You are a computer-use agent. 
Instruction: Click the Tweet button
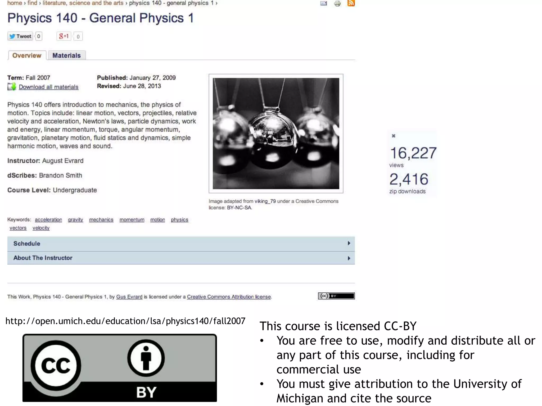[20, 36]
